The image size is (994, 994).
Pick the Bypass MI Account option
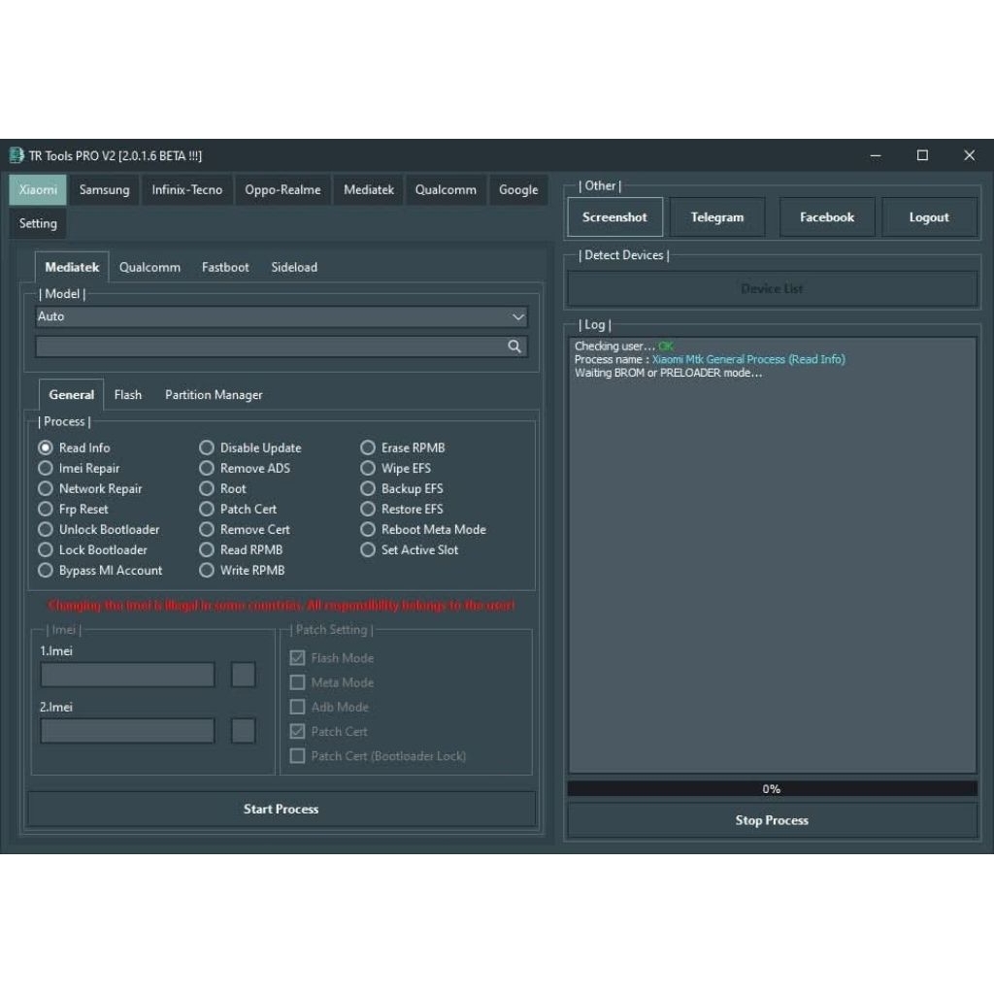tap(46, 570)
